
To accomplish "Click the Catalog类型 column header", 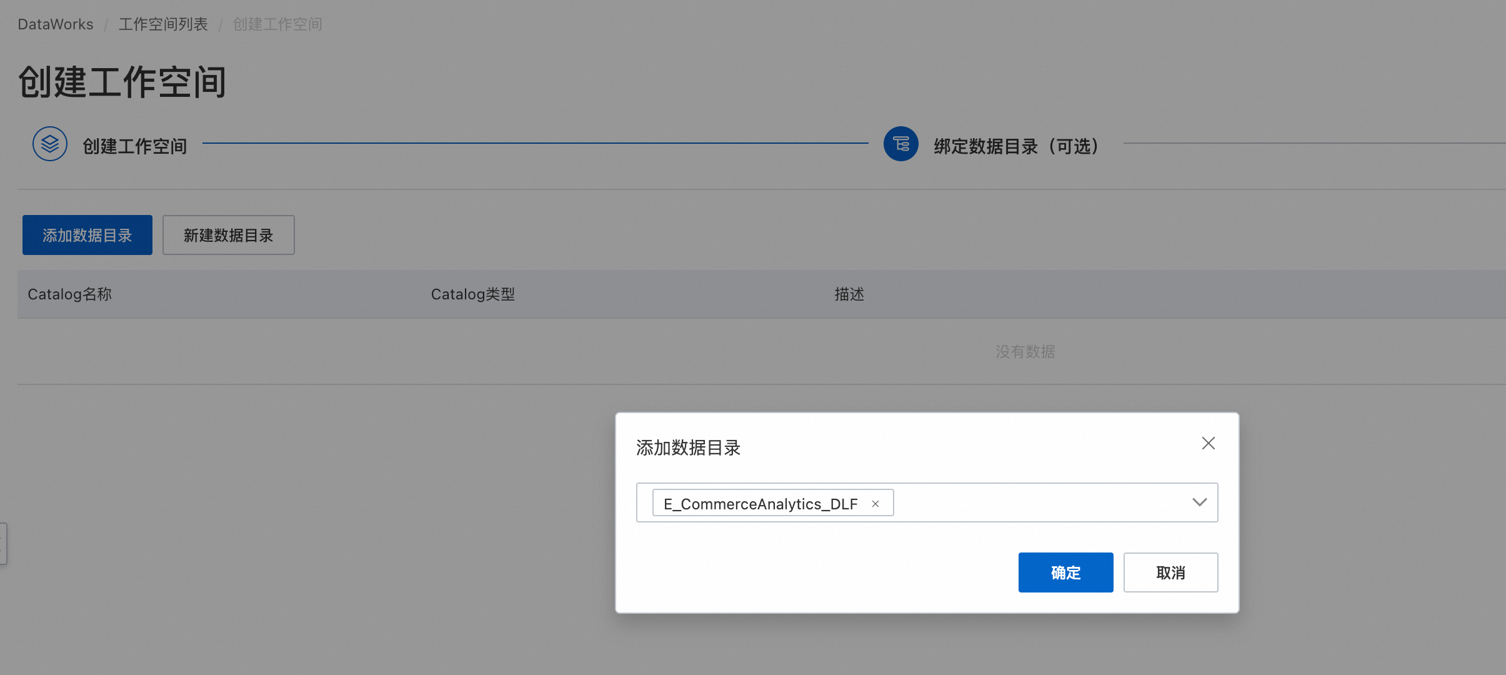I will [x=473, y=294].
